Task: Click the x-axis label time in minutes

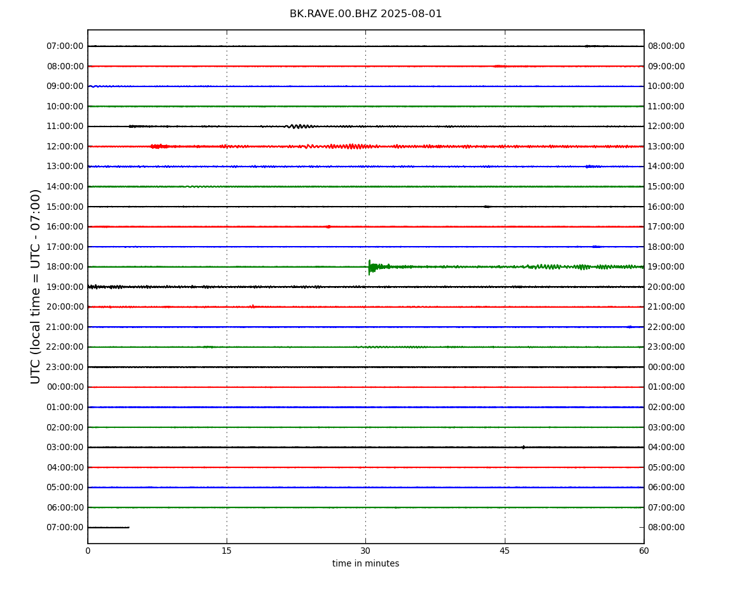Action: tap(365, 563)
